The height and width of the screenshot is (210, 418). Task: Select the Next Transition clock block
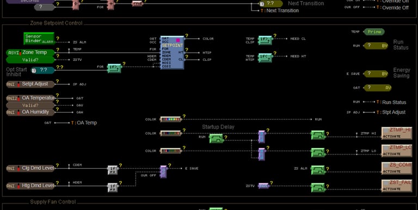click(x=271, y=4)
